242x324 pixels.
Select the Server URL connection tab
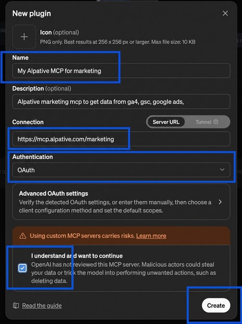[x=166, y=122]
